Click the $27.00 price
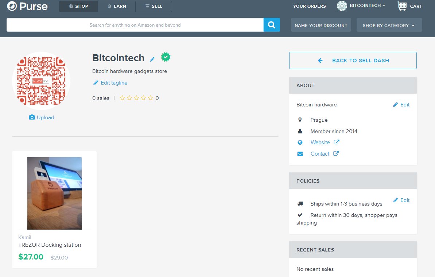The width and height of the screenshot is (435, 277). [31, 257]
